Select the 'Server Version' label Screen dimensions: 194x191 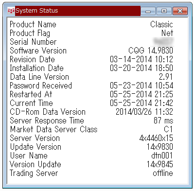tap(35, 138)
